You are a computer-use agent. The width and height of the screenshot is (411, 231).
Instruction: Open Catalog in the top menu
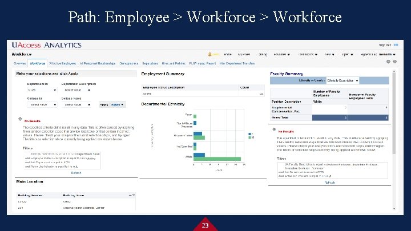coord(263,55)
